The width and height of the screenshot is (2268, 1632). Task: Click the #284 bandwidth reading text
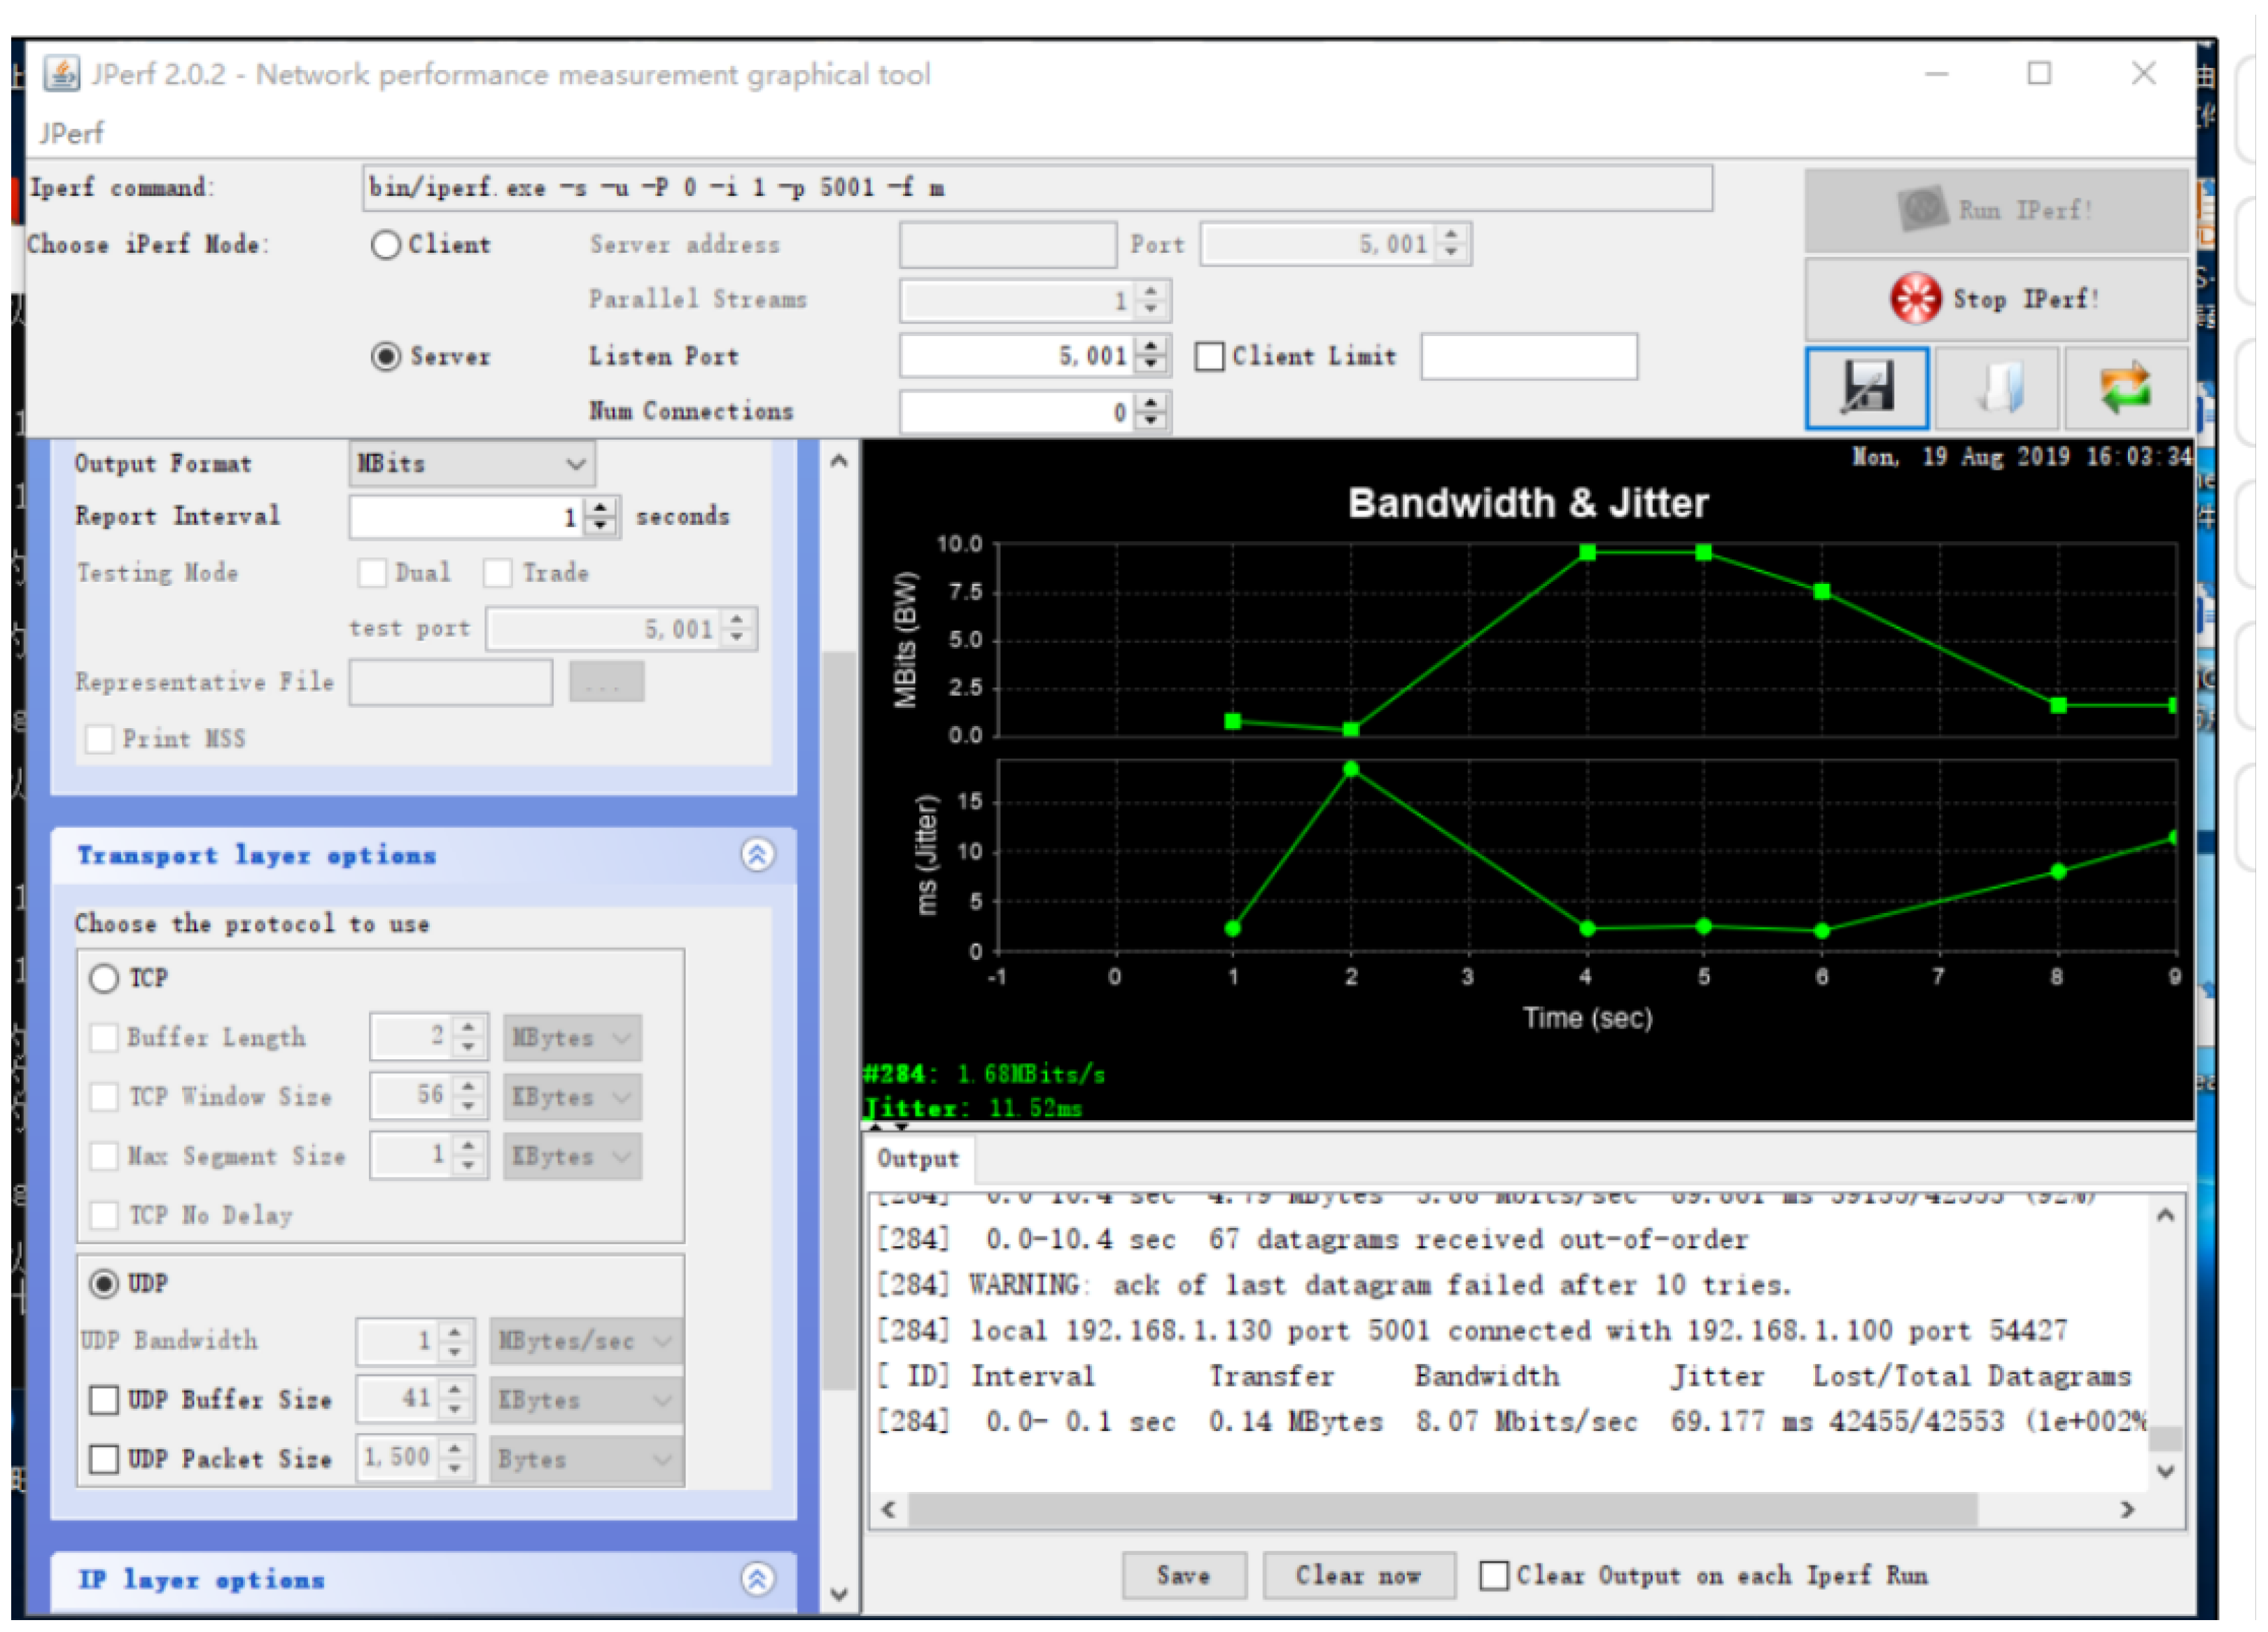click(x=984, y=1074)
